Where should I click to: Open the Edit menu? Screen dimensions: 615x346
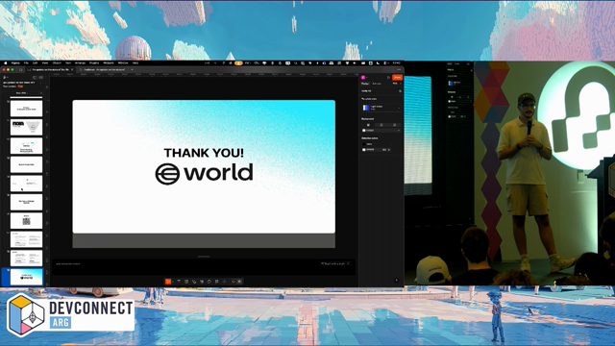[35, 62]
